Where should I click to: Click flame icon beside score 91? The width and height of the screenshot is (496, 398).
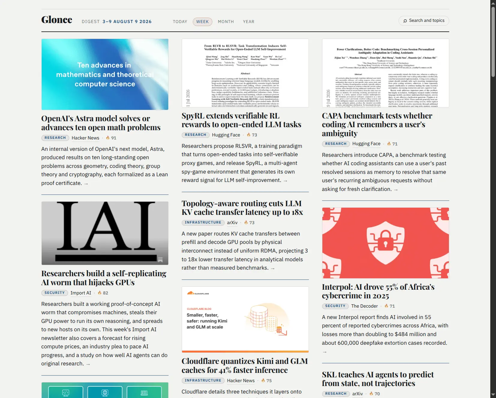tap(108, 138)
